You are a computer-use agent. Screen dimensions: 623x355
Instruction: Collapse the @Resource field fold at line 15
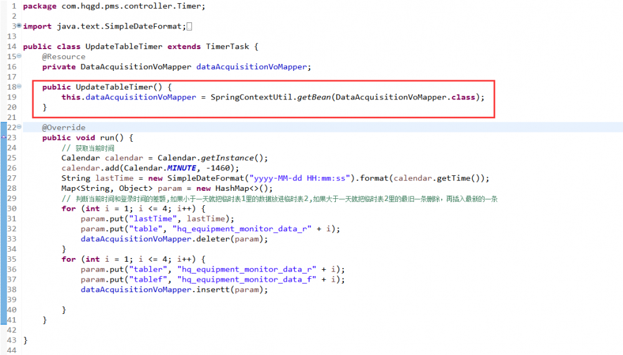coord(19,56)
